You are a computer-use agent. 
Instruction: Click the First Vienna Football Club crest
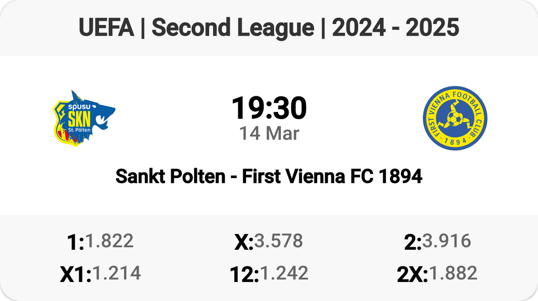pos(455,118)
